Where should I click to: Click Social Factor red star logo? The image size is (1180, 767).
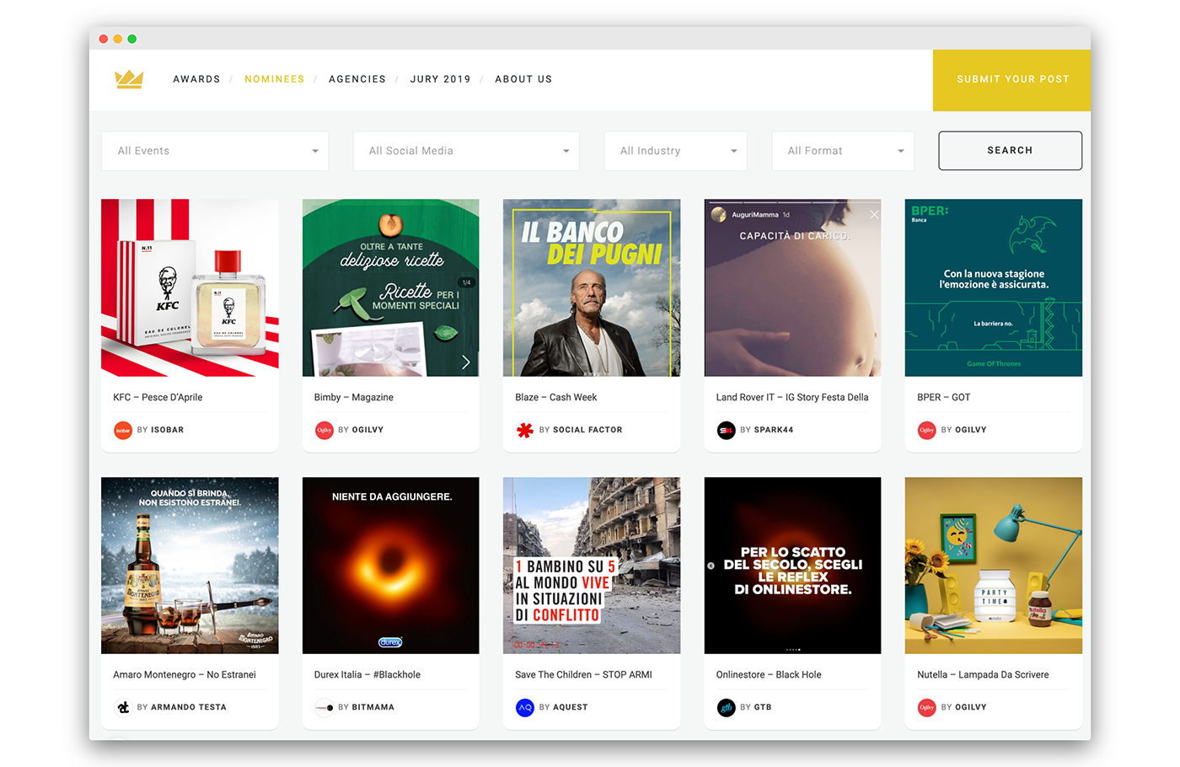click(x=525, y=430)
